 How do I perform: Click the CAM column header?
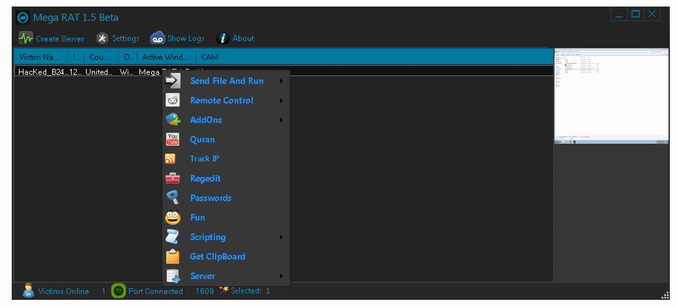pos(210,57)
